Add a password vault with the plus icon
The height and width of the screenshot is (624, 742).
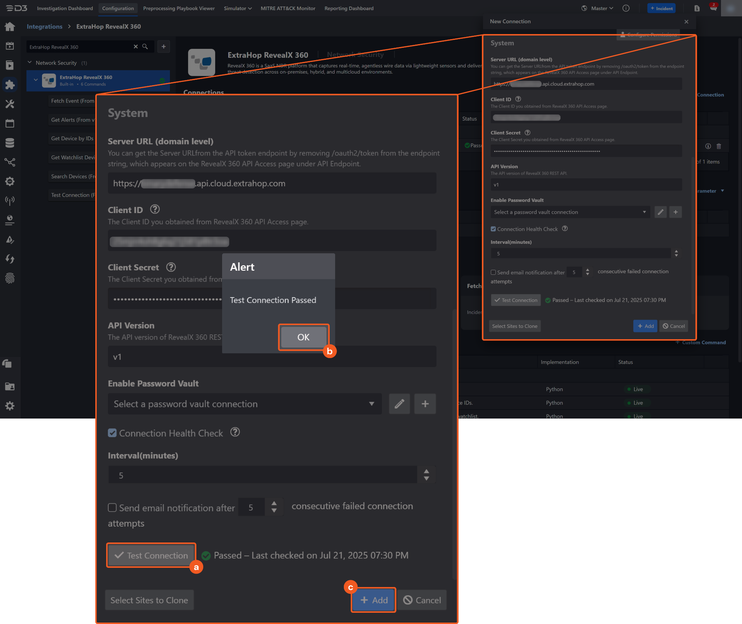[425, 404]
